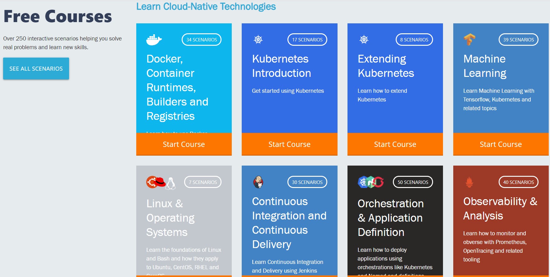Screen dimensions: 550x277
Task: Click Kubernetes wheel icon on Extending Kubernetes card
Action: click(x=364, y=40)
